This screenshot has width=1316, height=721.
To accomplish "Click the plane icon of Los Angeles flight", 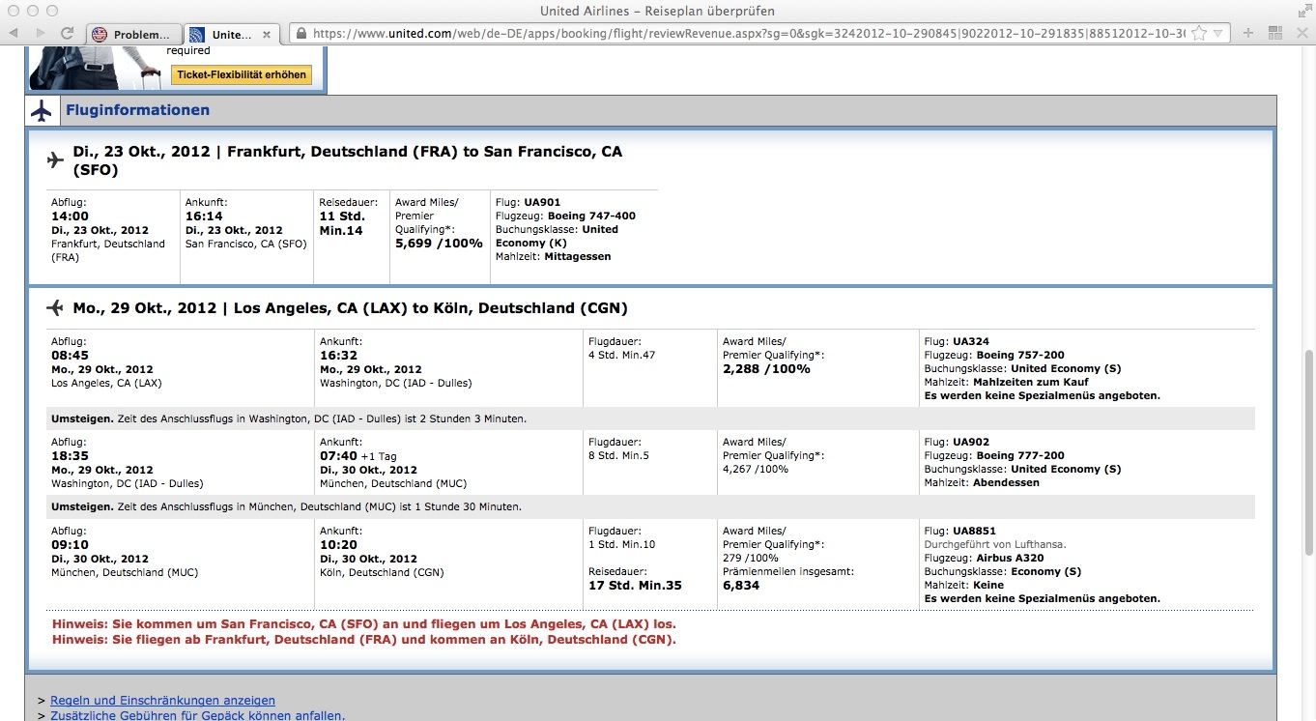I will click(55, 308).
